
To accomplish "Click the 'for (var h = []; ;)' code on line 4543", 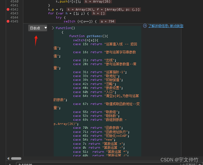I will (x=68, y=14).
